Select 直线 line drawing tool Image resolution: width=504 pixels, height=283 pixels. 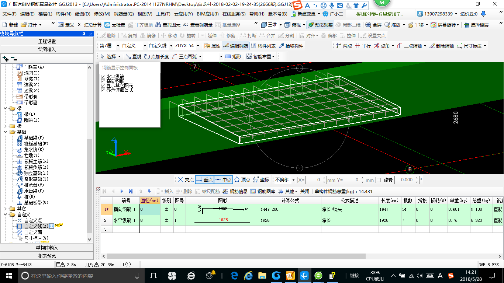pyautogui.click(x=133, y=56)
